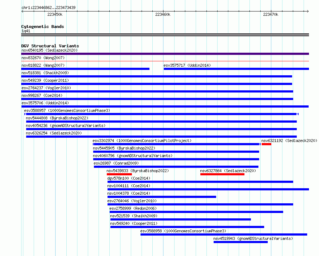Viewport: 319px width, 256px height.
Task: Click the red nsv6327864 (Sedlazeck2020) bar
Action: pyautogui.click(x=222, y=174)
